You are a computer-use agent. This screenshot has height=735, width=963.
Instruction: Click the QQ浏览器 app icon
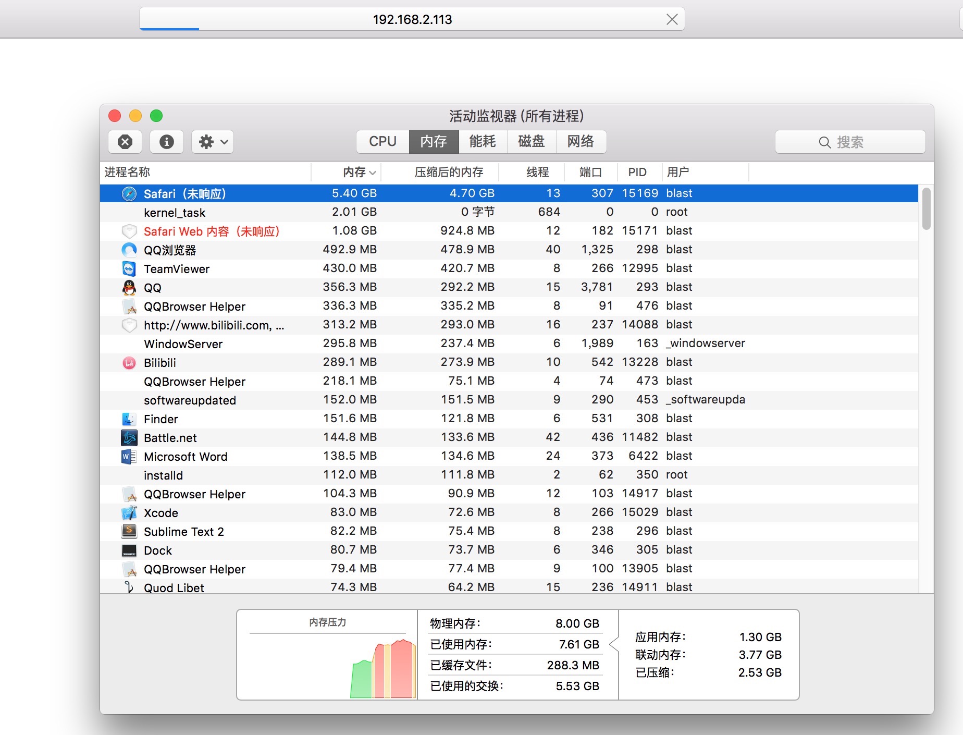(129, 250)
